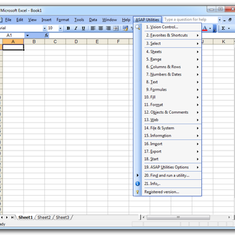Open the font color dropdown arrow
235x235 pixels.
click(x=210, y=28)
